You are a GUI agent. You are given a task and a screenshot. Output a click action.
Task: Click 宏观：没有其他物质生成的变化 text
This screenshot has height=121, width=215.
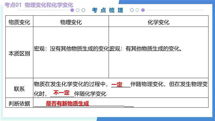[x=71, y=49]
